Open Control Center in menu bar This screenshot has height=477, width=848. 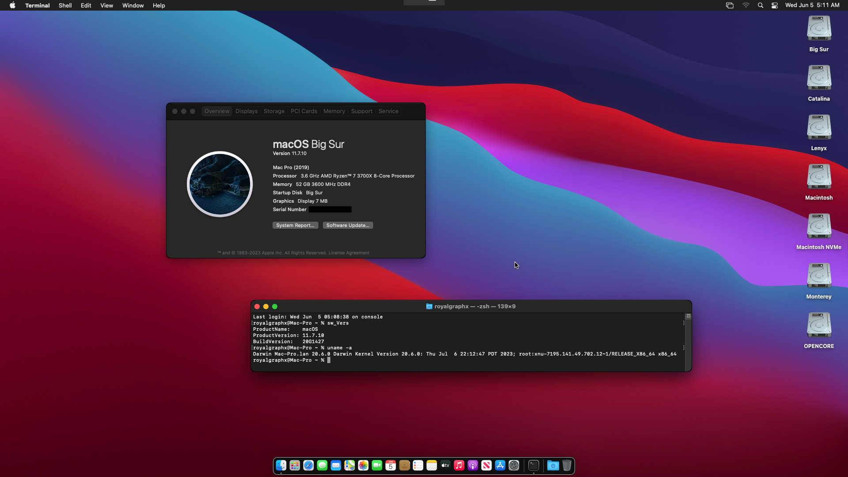pyautogui.click(x=775, y=5)
